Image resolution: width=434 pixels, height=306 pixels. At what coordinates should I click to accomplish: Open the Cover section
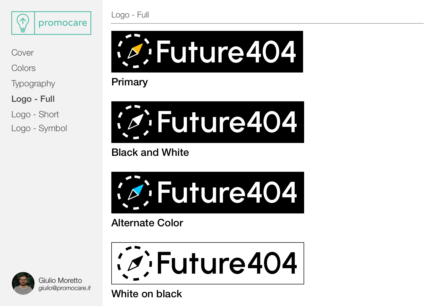(22, 53)
